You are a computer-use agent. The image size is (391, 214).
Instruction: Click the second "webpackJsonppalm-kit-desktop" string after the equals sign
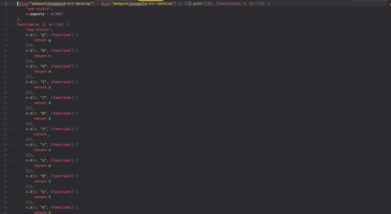click(x=143, y=4)
